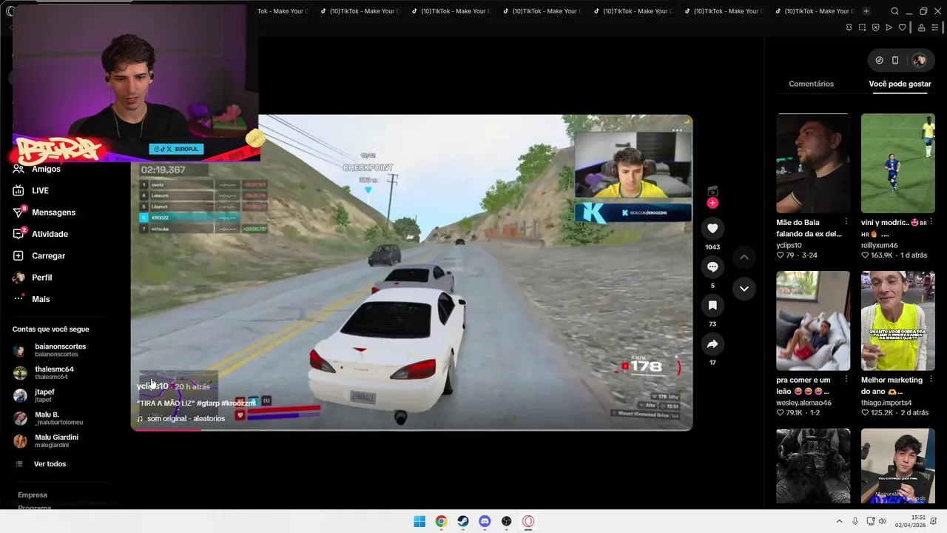This screenshot has width=947, height=533.
Task: Open followed account Malu B.
Action: pyautogui.click(x=58, y=418)
